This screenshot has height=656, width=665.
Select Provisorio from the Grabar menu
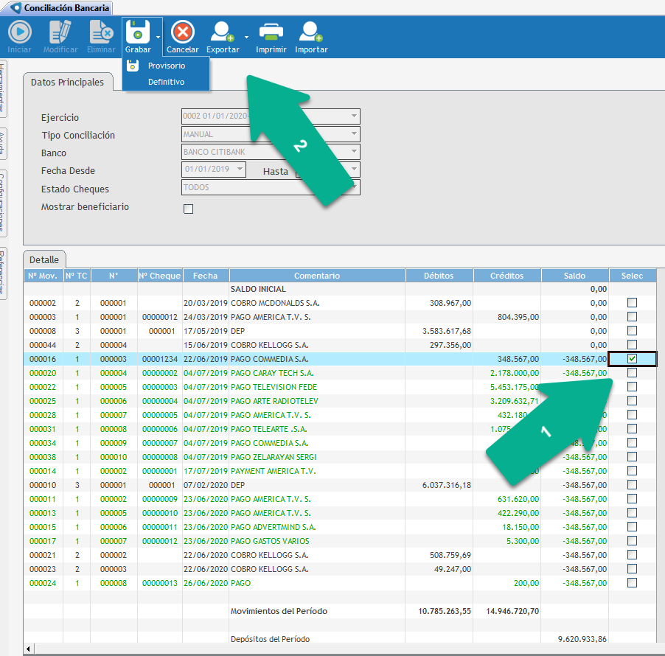[166, 66]
